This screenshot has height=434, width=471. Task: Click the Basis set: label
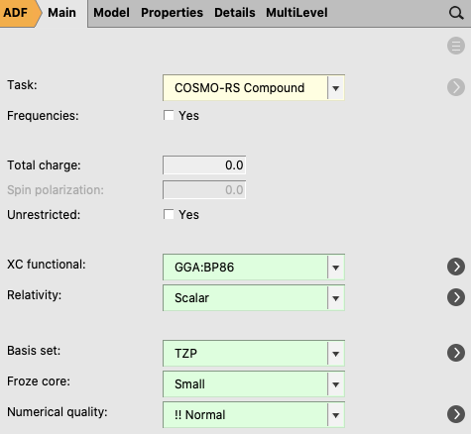tap(34, 351)
